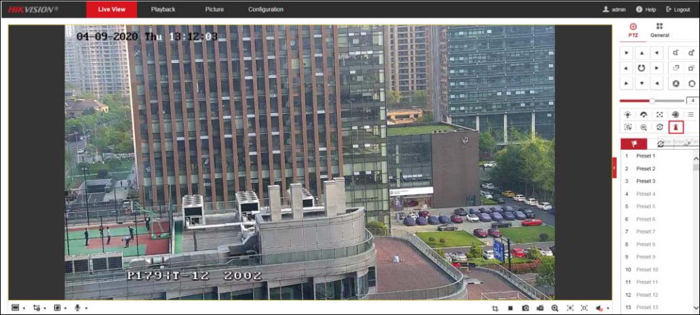Viewport: 700px width, 315px height.
Task: Toggle the PTZ light icon
Action: [x=627, y=114]
